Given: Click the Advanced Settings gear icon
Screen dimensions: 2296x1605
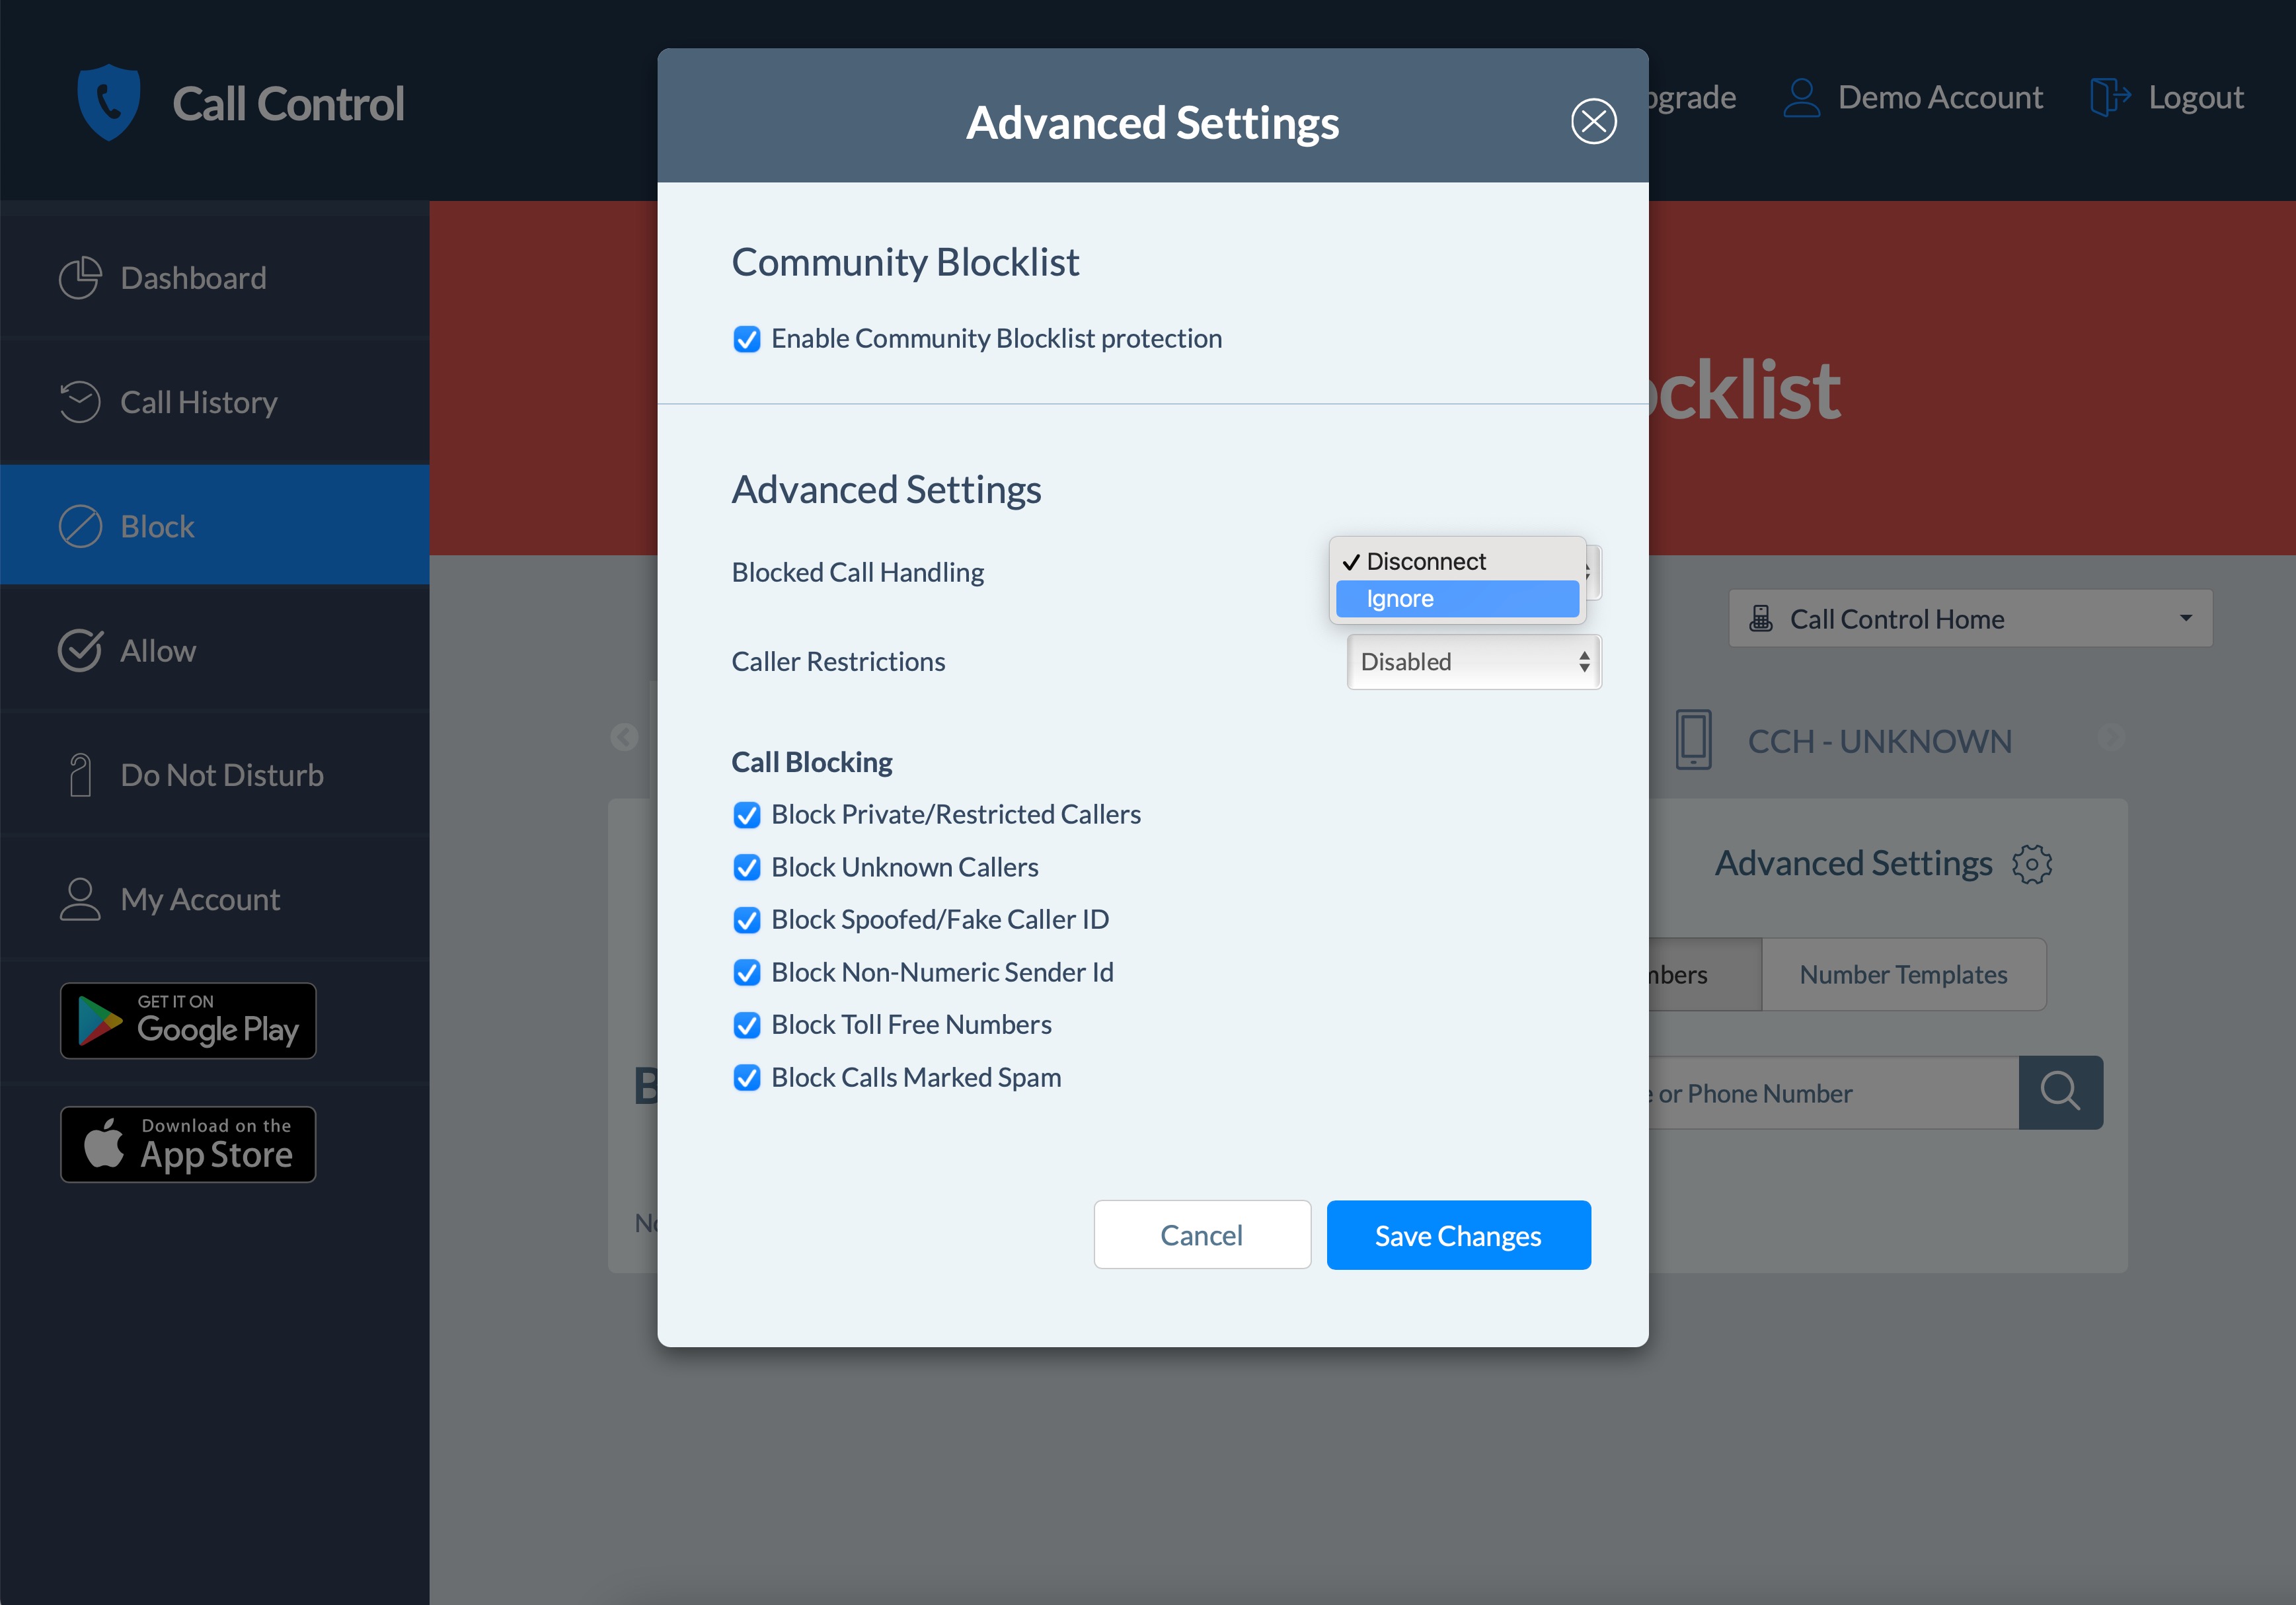Looking at the screenshot, I should click(2033, 864).
